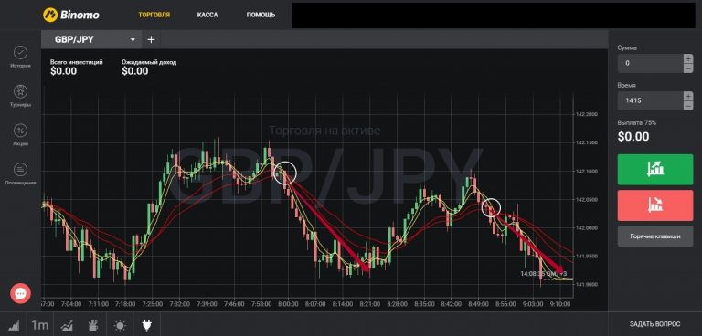This screenshot has width=702, height=336.
Task: Click the green up trade button
Action: 655,170
